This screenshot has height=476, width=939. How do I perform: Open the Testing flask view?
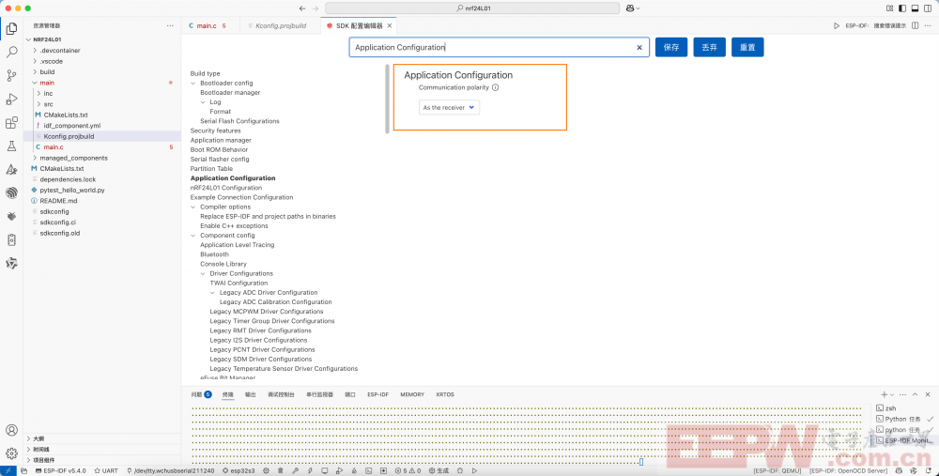tap(11, 146)
